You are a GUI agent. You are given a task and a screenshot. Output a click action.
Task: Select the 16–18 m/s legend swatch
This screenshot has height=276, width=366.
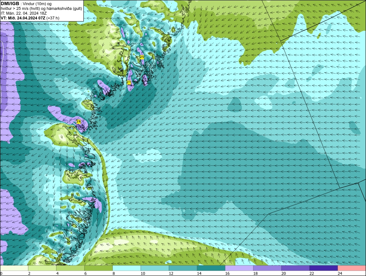click(x=239, y=268)
